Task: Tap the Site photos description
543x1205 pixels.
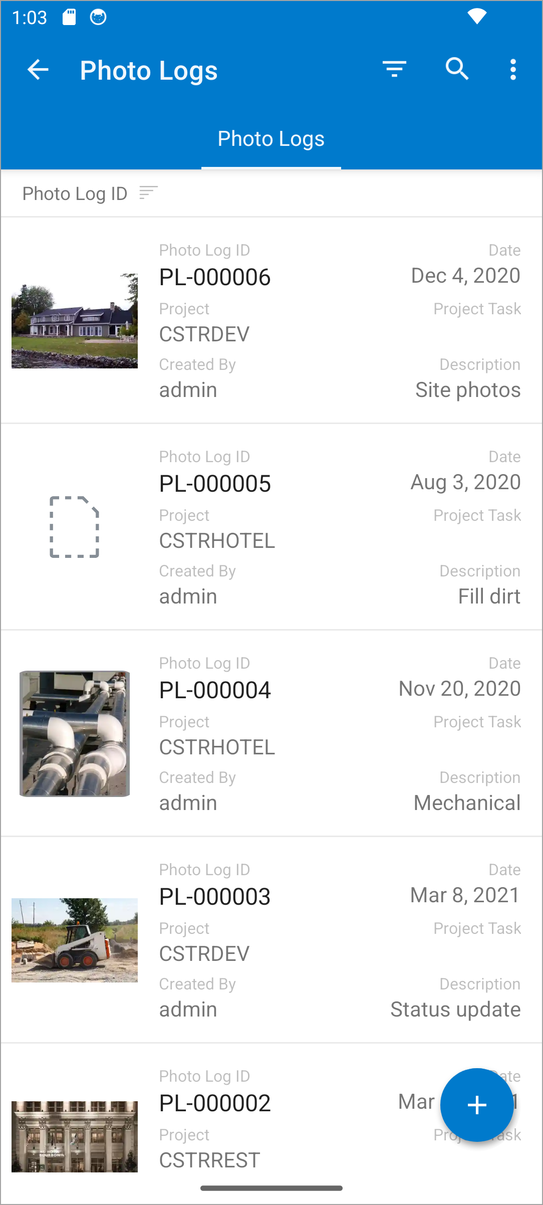Action: click(x=468, y=390)
